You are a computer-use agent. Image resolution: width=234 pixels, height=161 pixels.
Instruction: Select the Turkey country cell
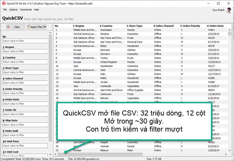(x=104, y=58)
